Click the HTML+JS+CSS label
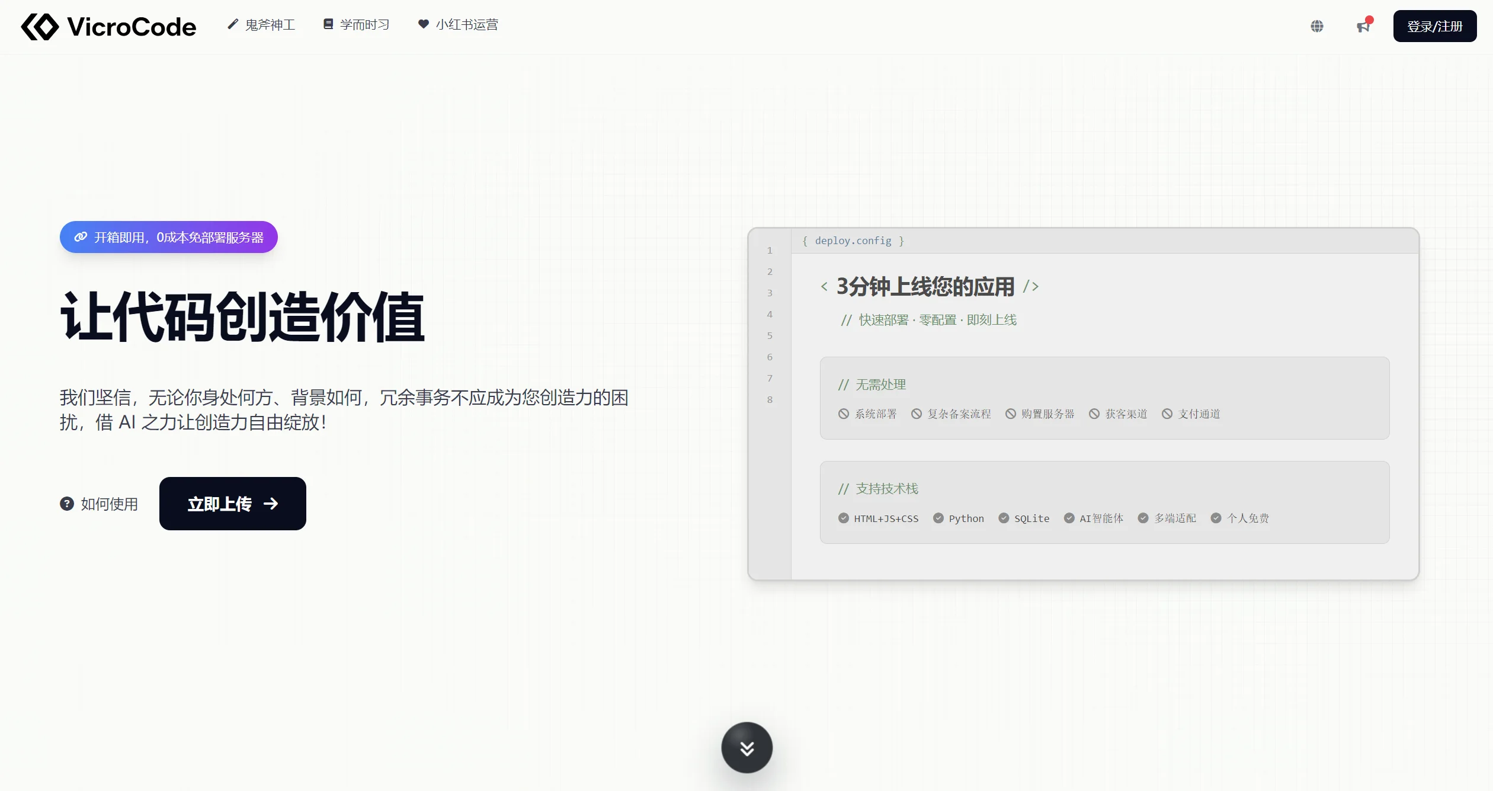 pyautogui.click(x=886, y=518)
